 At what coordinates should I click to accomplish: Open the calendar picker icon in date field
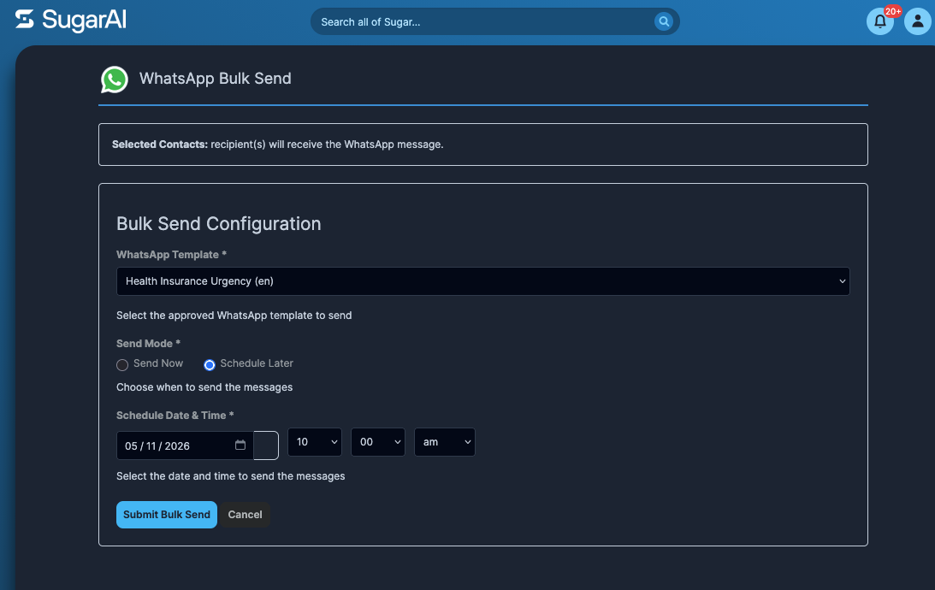(240, 445)
